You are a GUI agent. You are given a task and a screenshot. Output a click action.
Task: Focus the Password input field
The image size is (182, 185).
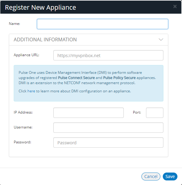coord(108,142)
